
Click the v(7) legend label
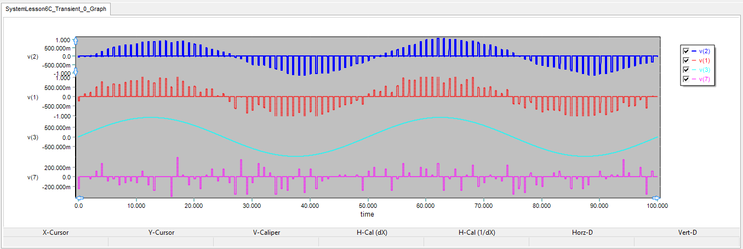click(x=704, y=80)
